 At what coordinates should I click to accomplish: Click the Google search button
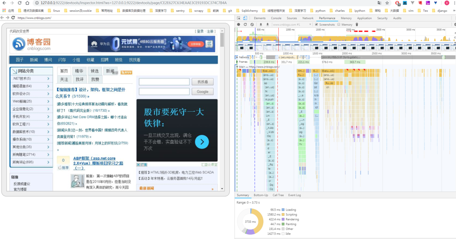click(202, 92)
